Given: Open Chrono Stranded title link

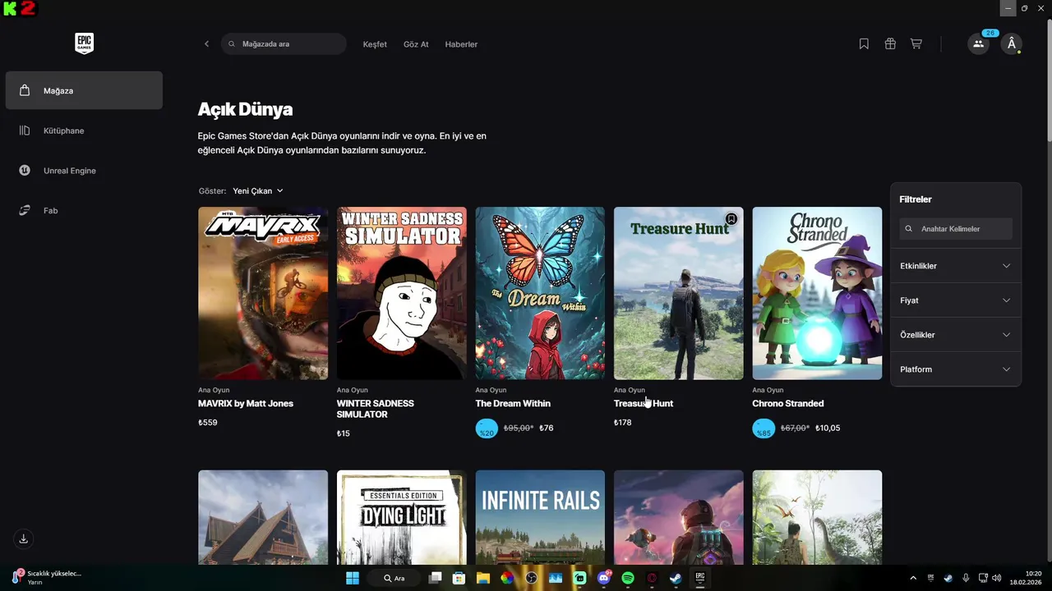Looking at the screenshot, I should (788, 403).
